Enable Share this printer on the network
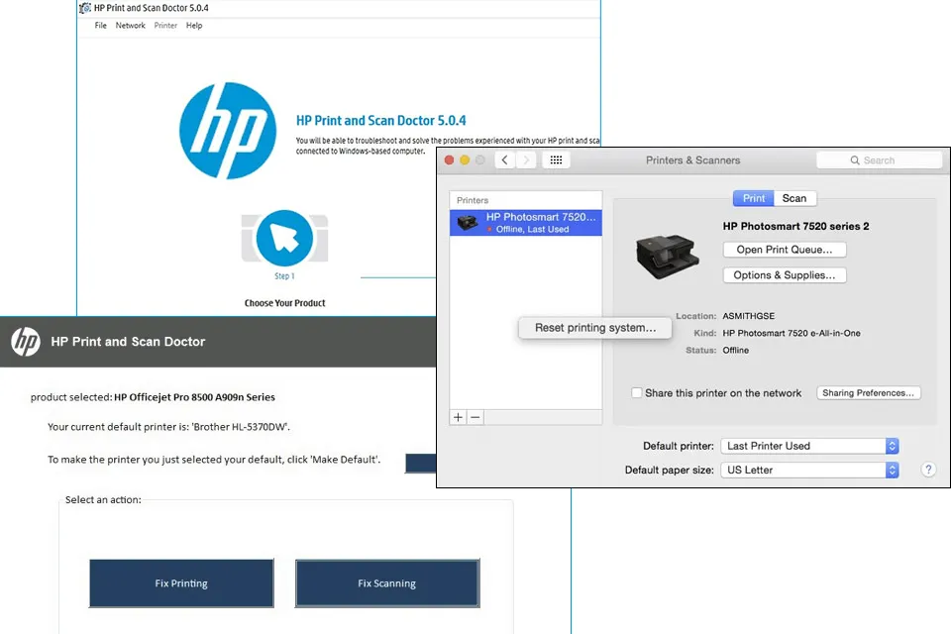Image resolution: width=951 pixels, height=634 pixels. [x=637, y=392]
